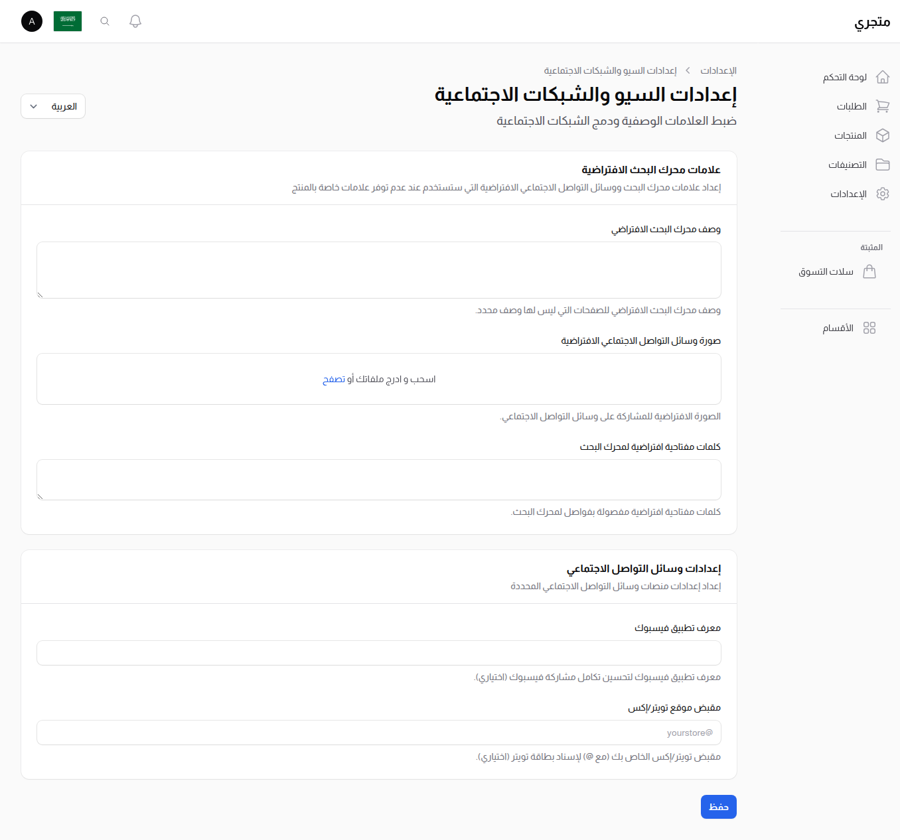Select the الطلبات orders icon in sidebar
The image size is (900, 840).
click(883, 106)
